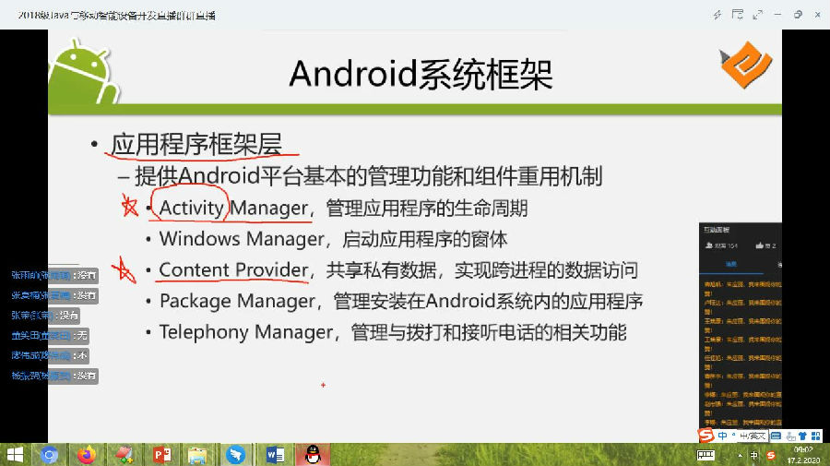Switch to PowerPoint in the taskbar
830x466 pixels.
(x=161, y=455)
